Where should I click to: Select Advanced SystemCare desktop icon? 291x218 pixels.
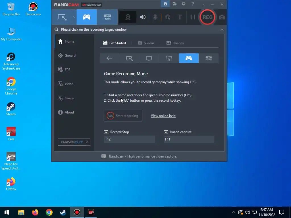click(x=11, y=61)
